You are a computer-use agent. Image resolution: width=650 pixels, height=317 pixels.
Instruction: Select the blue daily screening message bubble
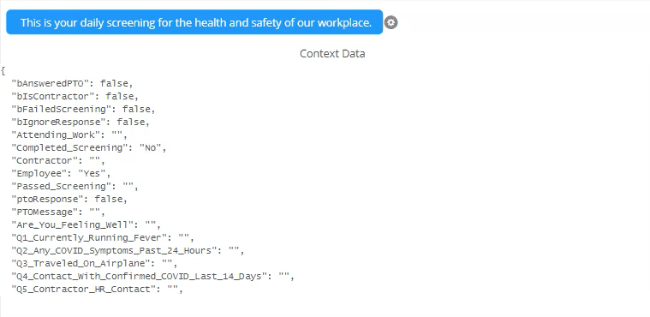tap(194, 22)
